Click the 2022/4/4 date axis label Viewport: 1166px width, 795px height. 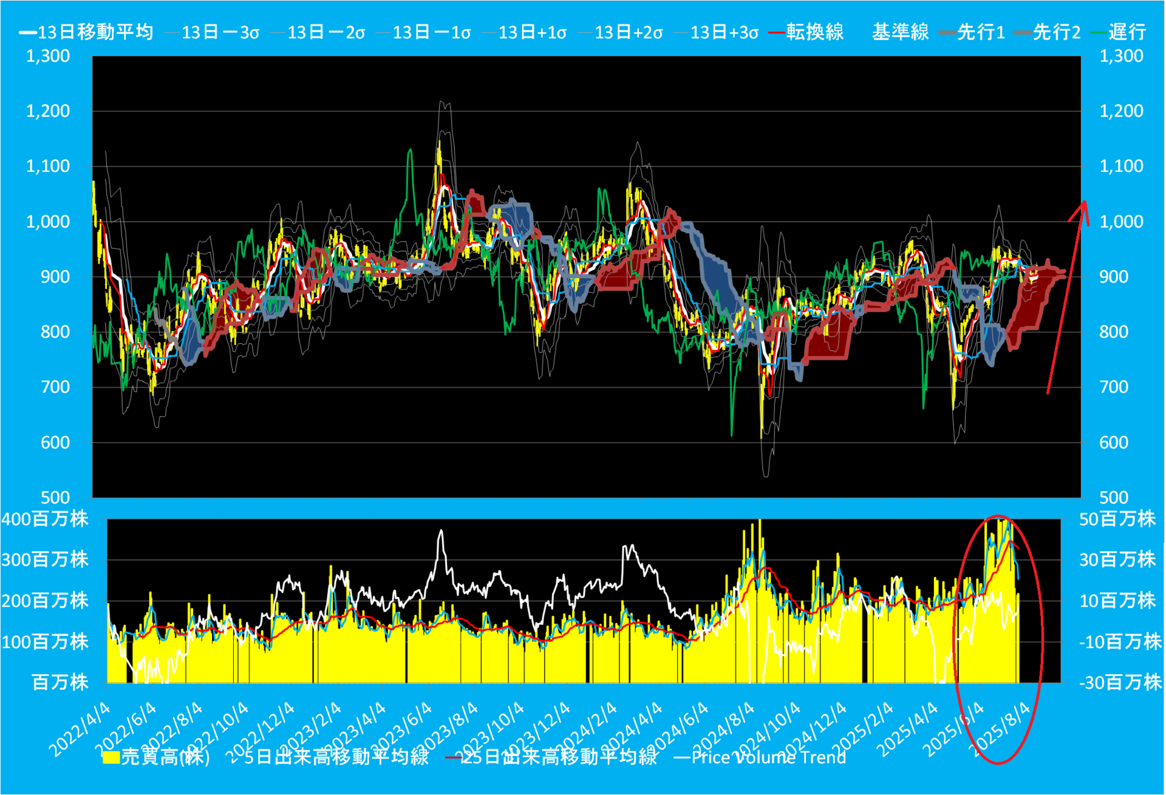point(80,729)
